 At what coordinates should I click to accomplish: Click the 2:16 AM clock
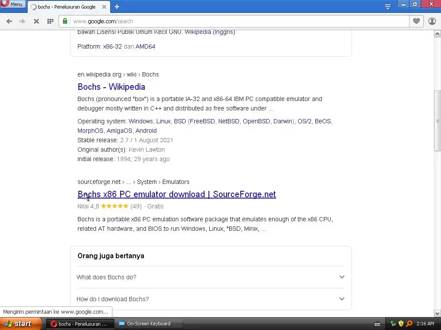pos(425,324)
